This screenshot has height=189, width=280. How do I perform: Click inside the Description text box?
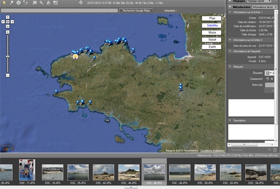[x=251, y=132]
